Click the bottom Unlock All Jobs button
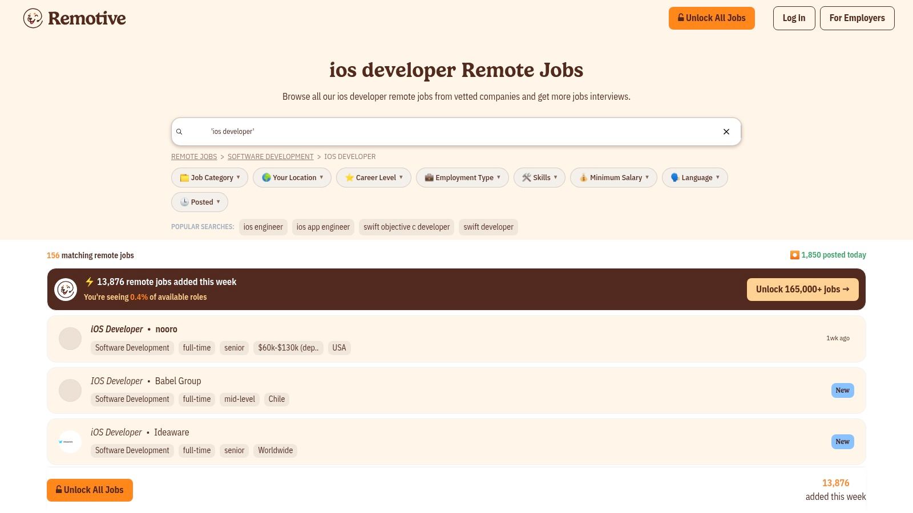The image size is (913, 513). 90,490
